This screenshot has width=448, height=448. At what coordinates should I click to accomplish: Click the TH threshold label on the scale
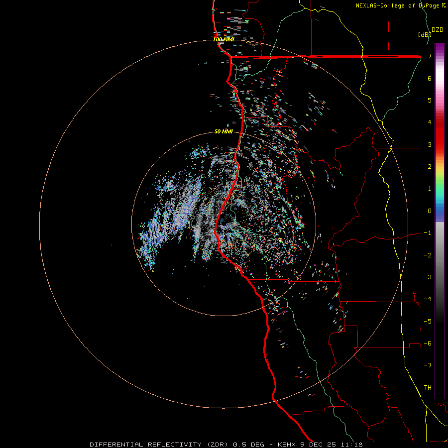[x=428, y=388]
